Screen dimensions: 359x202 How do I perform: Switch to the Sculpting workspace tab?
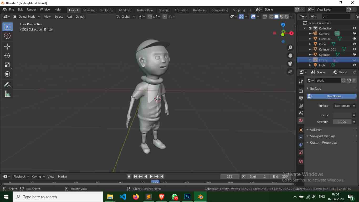point(106,10)
